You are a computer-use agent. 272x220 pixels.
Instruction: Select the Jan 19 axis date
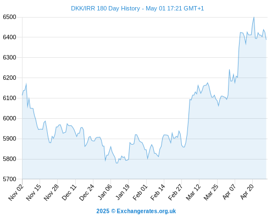[x=123, y=192]
